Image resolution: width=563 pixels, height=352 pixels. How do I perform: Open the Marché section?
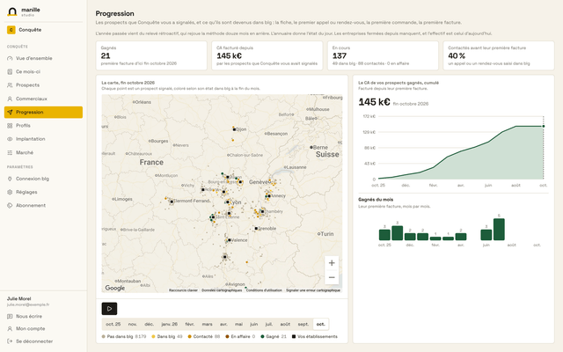pos(43,152)
